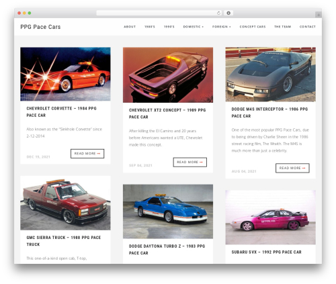Open the Chevrolet Corvette 1984 photo

pos(65,74)
